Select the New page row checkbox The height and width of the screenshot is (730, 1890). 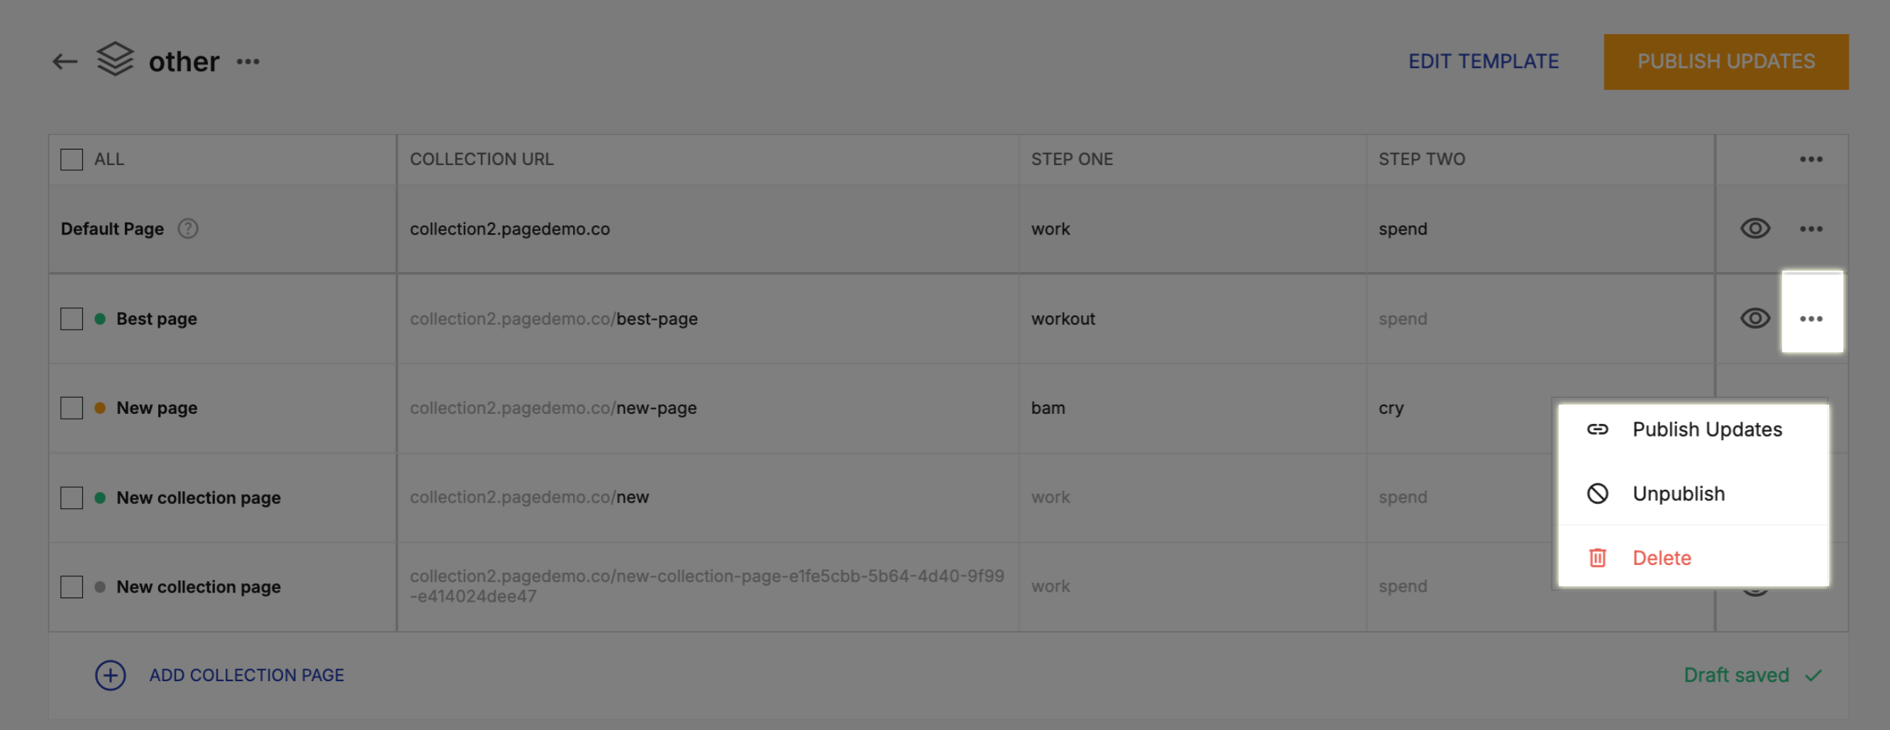point(72,408)
